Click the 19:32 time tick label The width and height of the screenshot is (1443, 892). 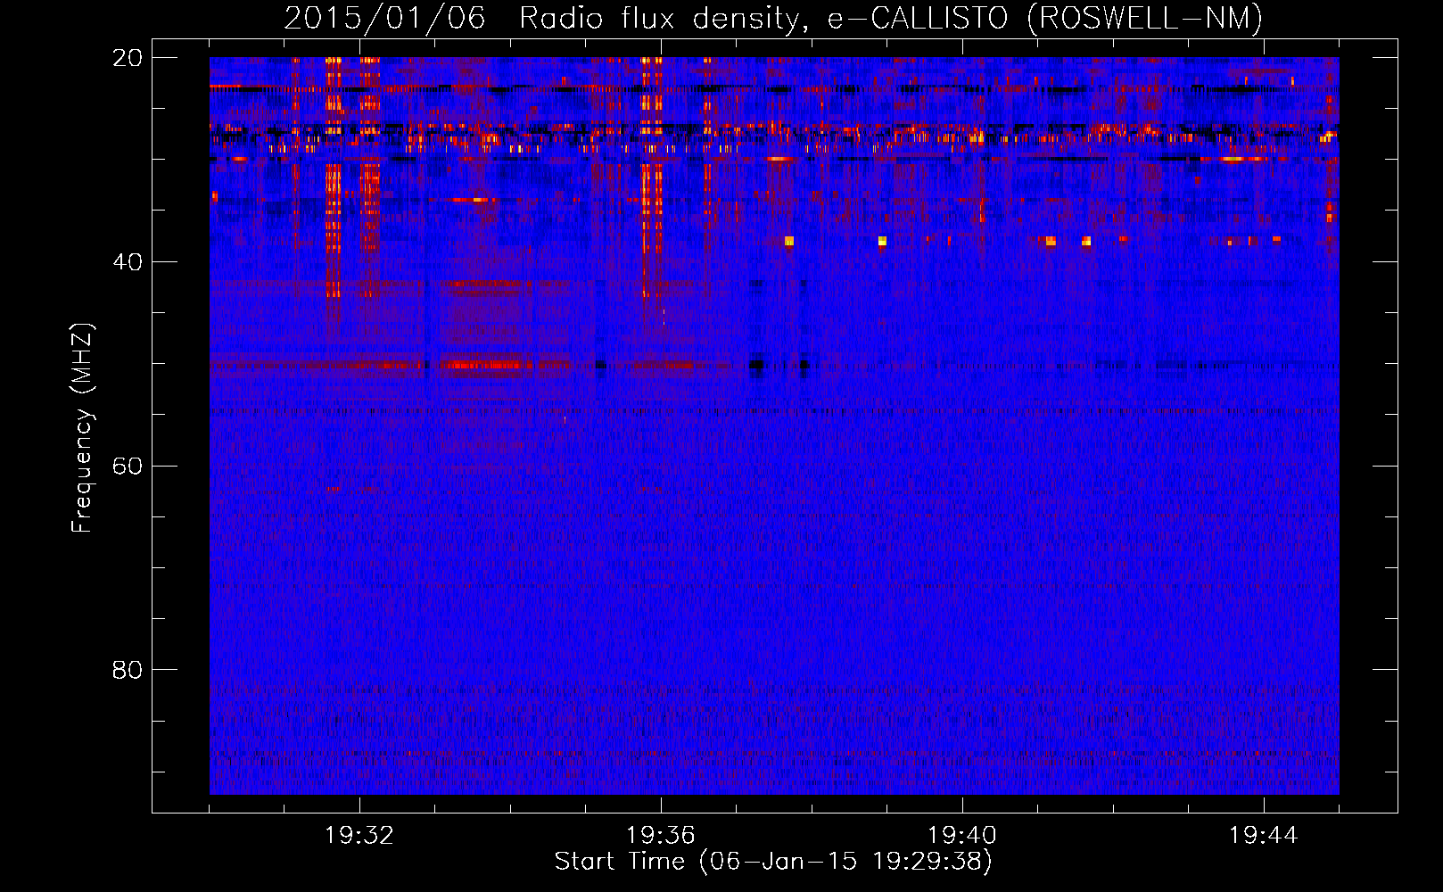point(359,836)
